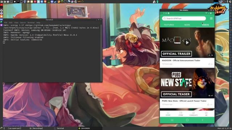Launch the Discord icon in top panel
Viewport: 232px width, 130px height.
[x=52, y=2]
